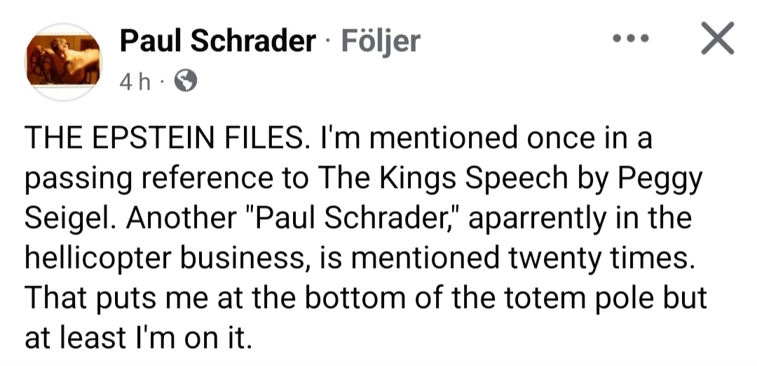Click the final line "at least I'm on it"
The height and width of the screenshot is (366, 757).
coord(137,339)
